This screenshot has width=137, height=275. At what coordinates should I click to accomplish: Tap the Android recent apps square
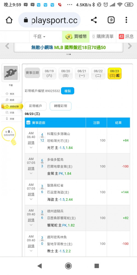pyautogui.click(x=97, y=266)
